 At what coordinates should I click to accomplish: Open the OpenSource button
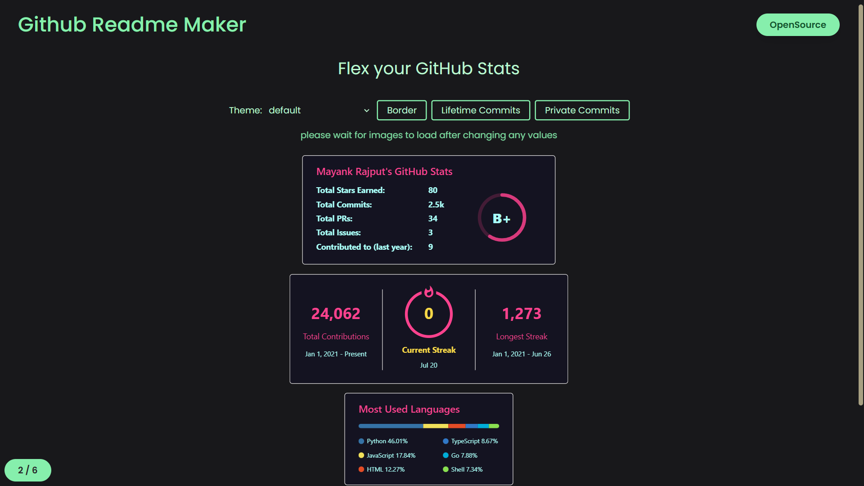(x=797, y=25)
